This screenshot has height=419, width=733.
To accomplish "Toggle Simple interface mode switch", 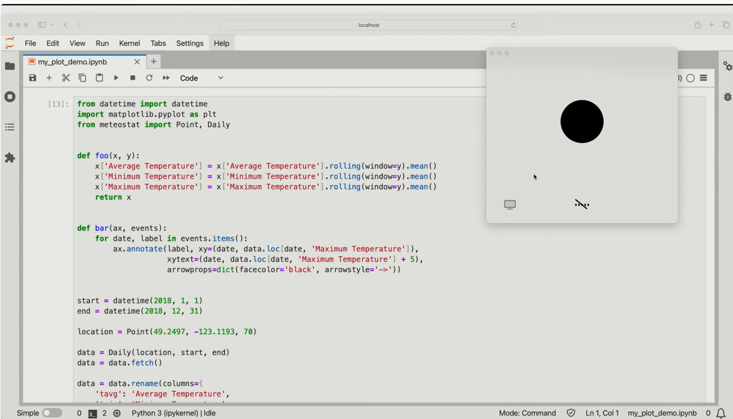I will point(52,413).
